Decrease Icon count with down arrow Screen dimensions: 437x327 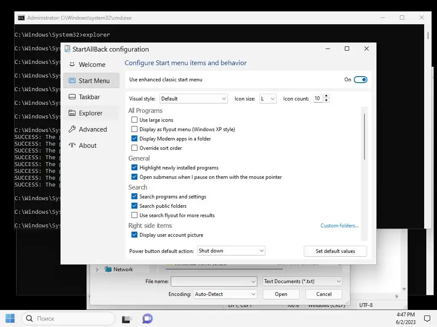pos(326,100)
